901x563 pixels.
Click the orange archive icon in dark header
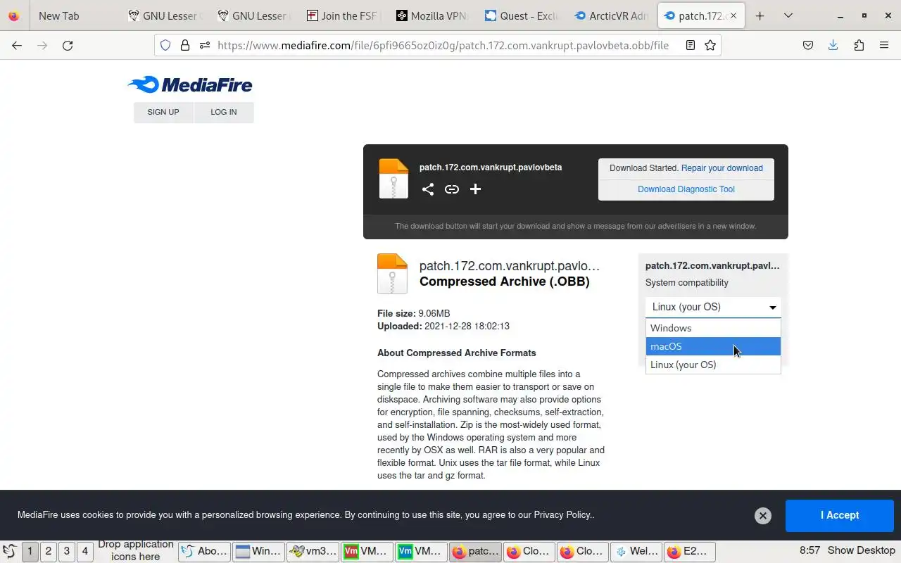393,178
